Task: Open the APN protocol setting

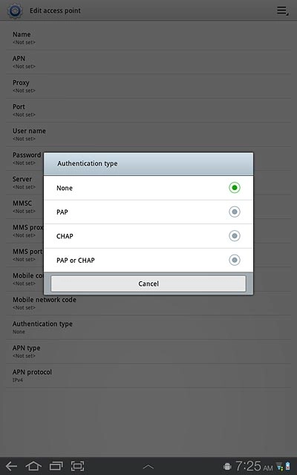Action: point(148,376)
